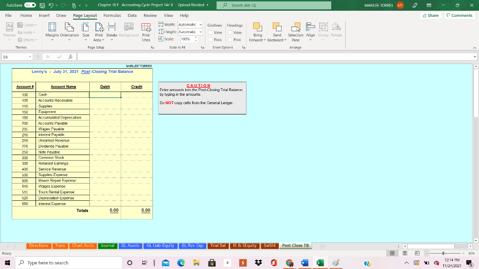Click the Accounts Receivable account name cell
The image size is (479, 269).
(63, 100)
